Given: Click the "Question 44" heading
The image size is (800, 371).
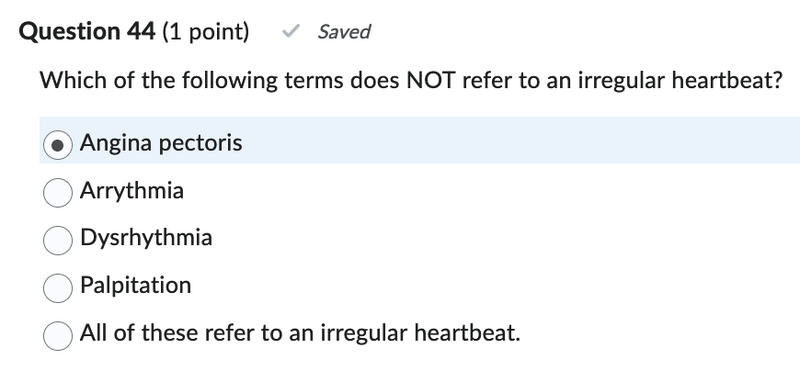Looking at the screenshot, I should point(86,32).
